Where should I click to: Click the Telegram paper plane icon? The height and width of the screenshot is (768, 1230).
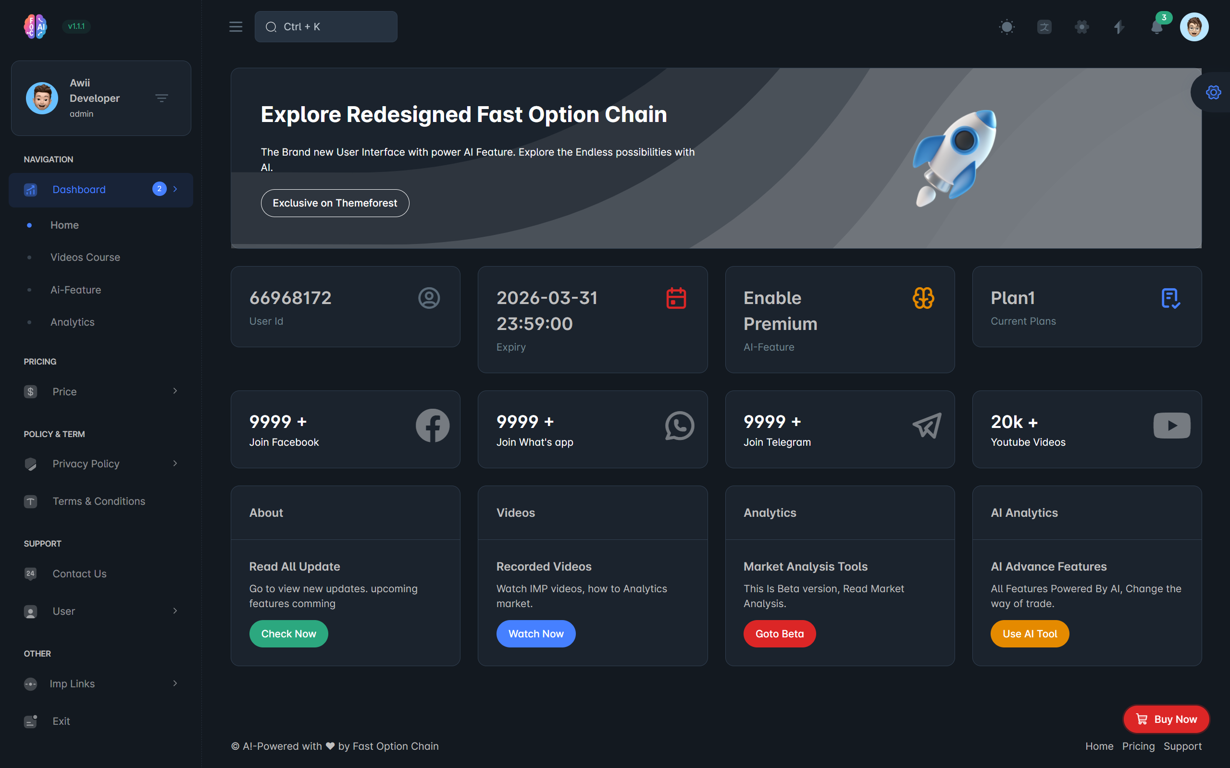point(927,426)
